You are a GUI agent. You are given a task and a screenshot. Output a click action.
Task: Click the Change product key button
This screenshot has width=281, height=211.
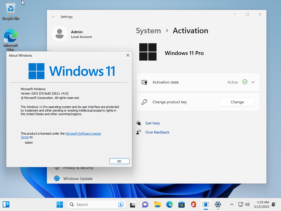(237, 102)
